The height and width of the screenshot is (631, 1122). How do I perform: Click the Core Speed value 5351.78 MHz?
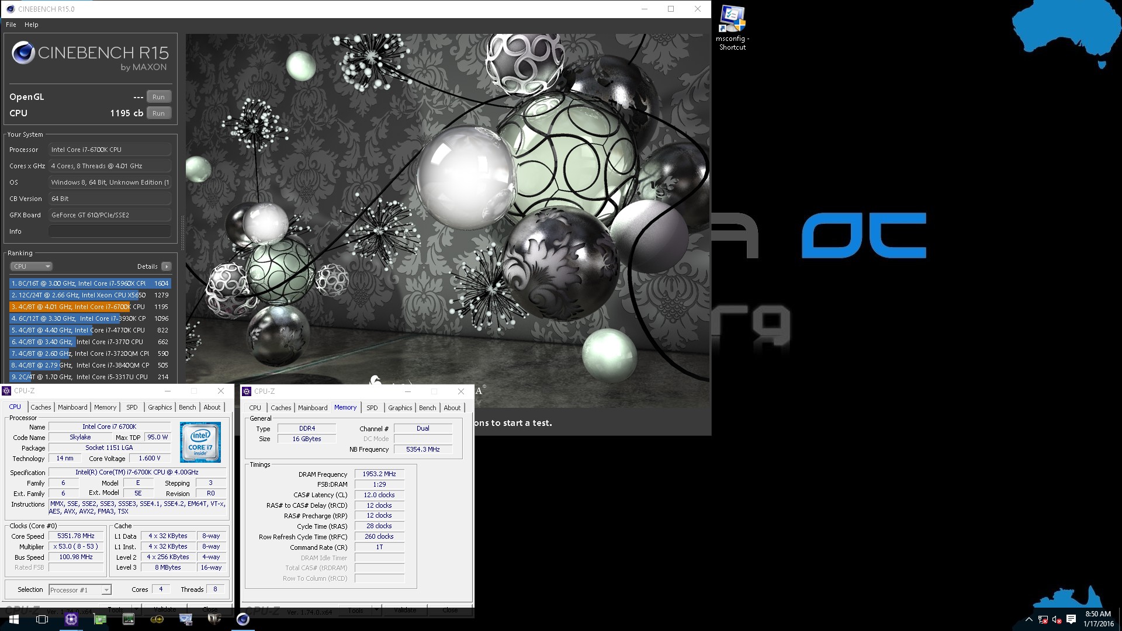coord(76,536)
